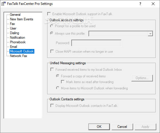The height and width of the screenshot is (133, 160).
Task: Toggle Close MAPI session when no longer in use
Action: (52, 52)
